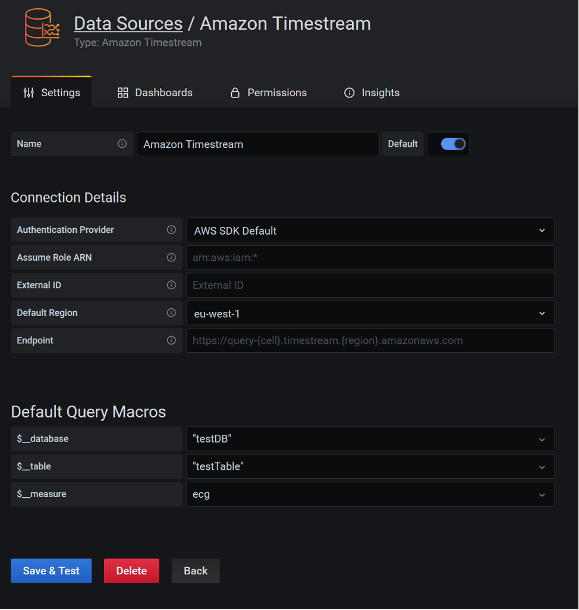Click the External ID info icon
579x610 pixels.
pos(171,285)
